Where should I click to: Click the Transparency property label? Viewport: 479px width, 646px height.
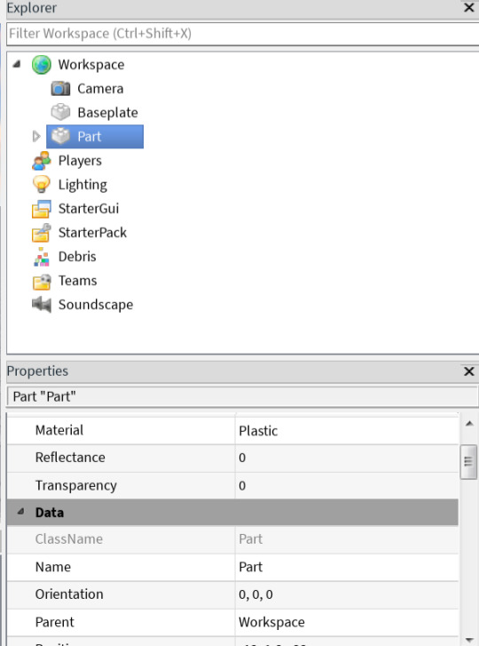[x=76, y=485]
